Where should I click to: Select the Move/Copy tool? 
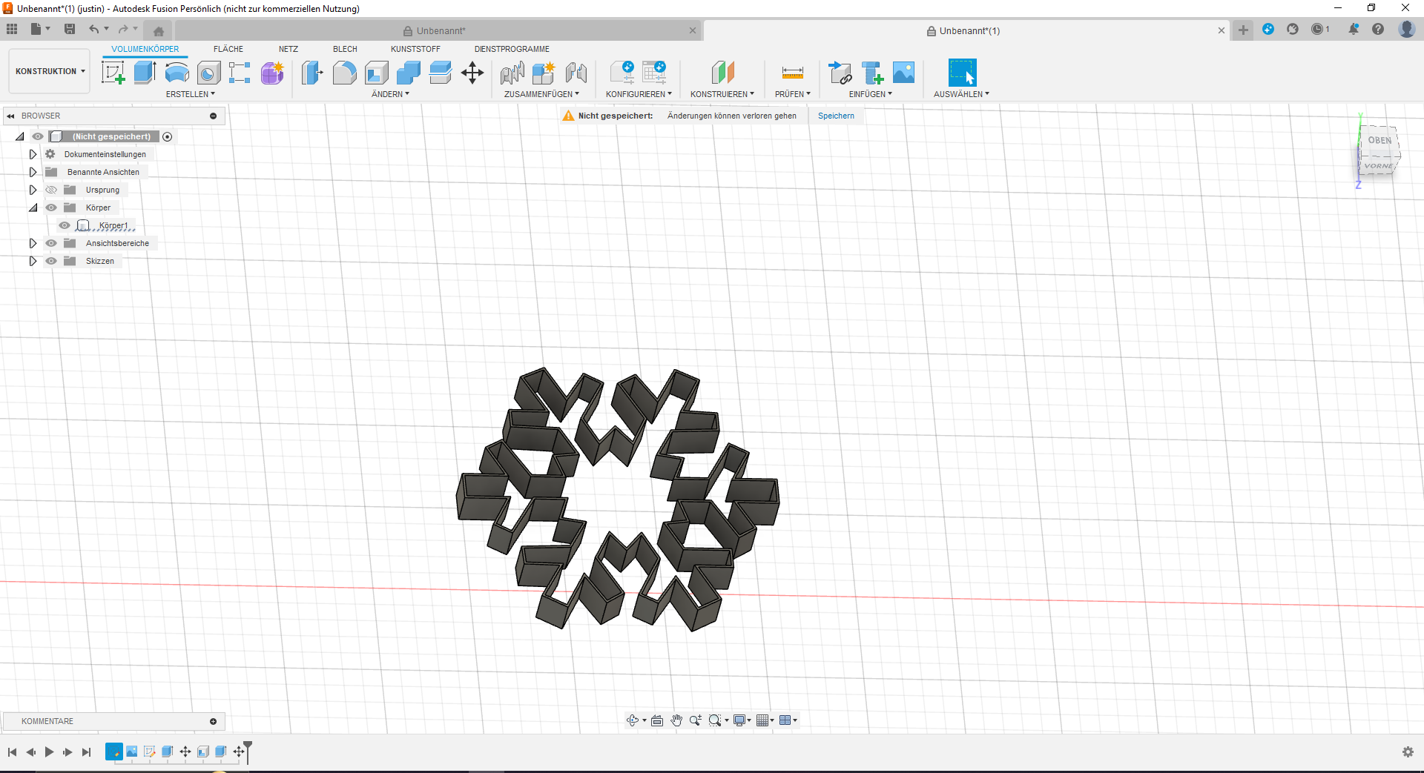tap(472, 73)
